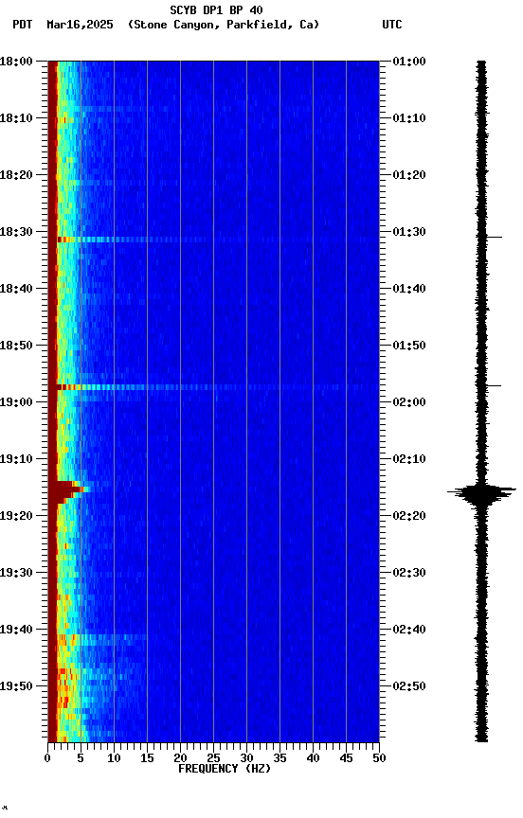Click the UTC time label 01:20

point(409,175)
